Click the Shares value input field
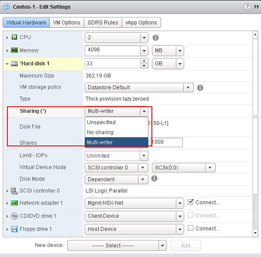 click(167, 142)
